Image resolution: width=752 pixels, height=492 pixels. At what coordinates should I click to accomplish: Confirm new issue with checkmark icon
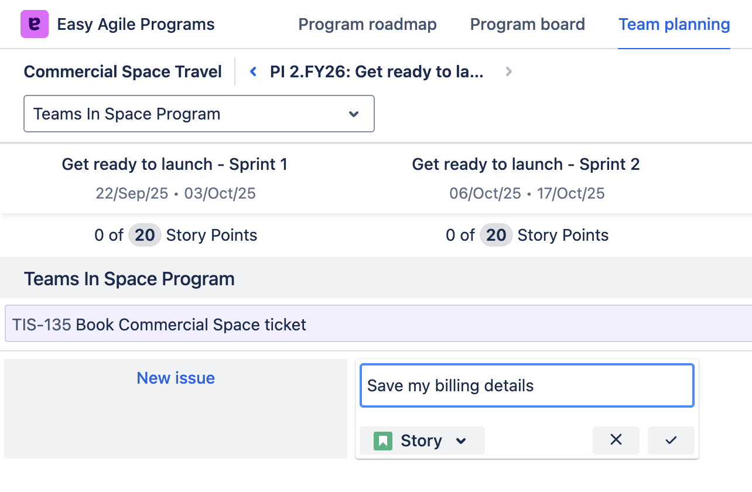tap(671, 440)
